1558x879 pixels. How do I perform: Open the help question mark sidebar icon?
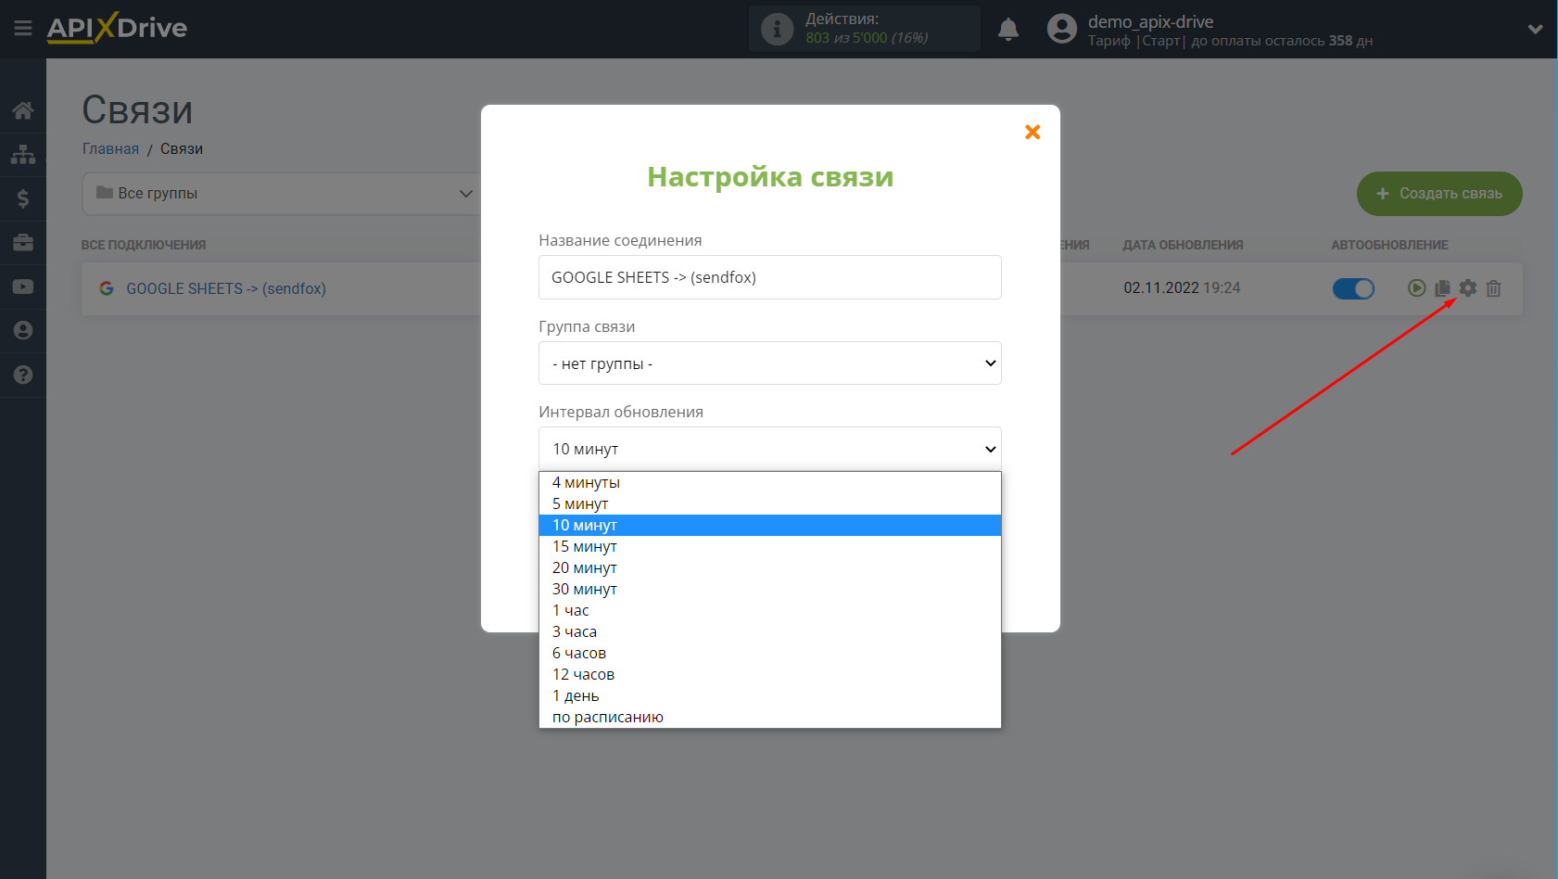click(x=23, y=375)
